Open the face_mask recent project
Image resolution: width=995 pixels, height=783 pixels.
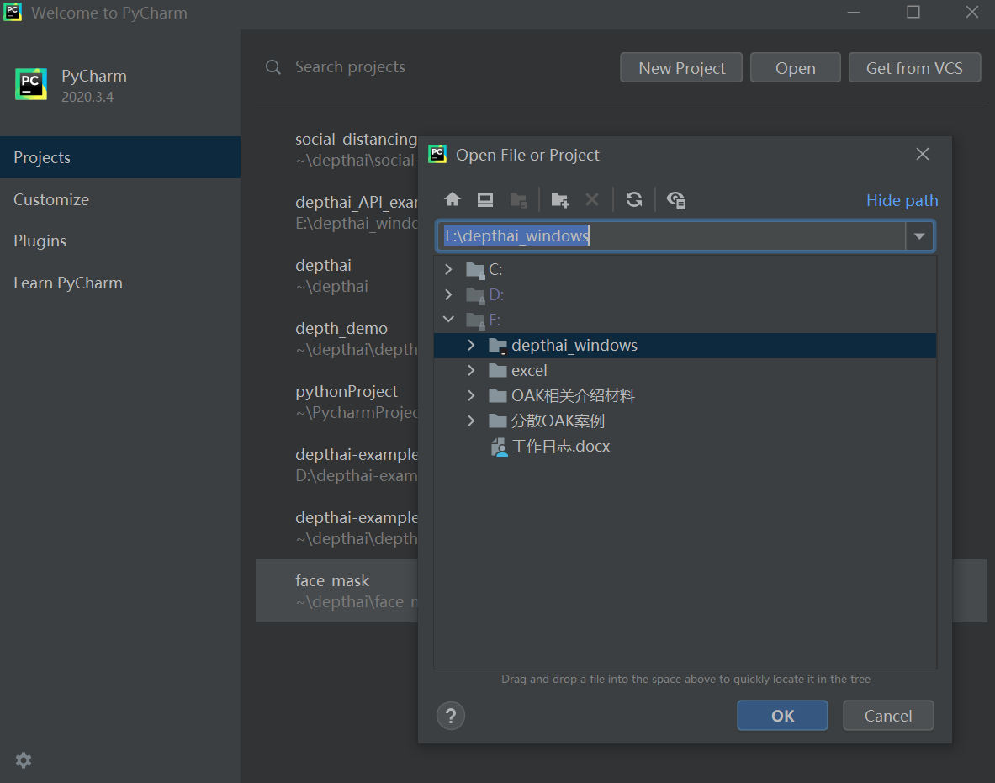pyautogui.click(x=337, y=590)
